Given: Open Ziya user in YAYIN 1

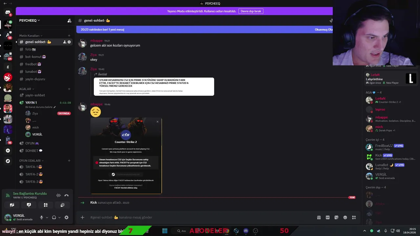Looking at the screenshot, I should click(48, 113).
